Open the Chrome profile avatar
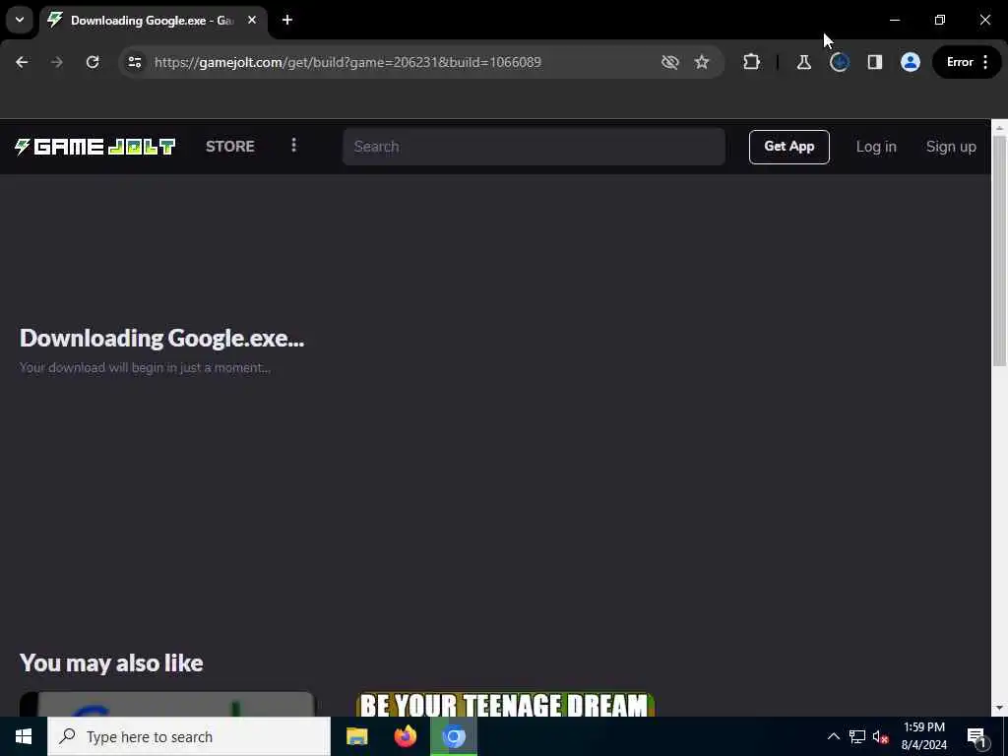Image resolution: width=1008 pixels, height=756 pixels. 911,62
